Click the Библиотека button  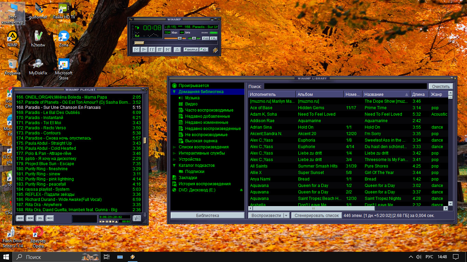208,216
